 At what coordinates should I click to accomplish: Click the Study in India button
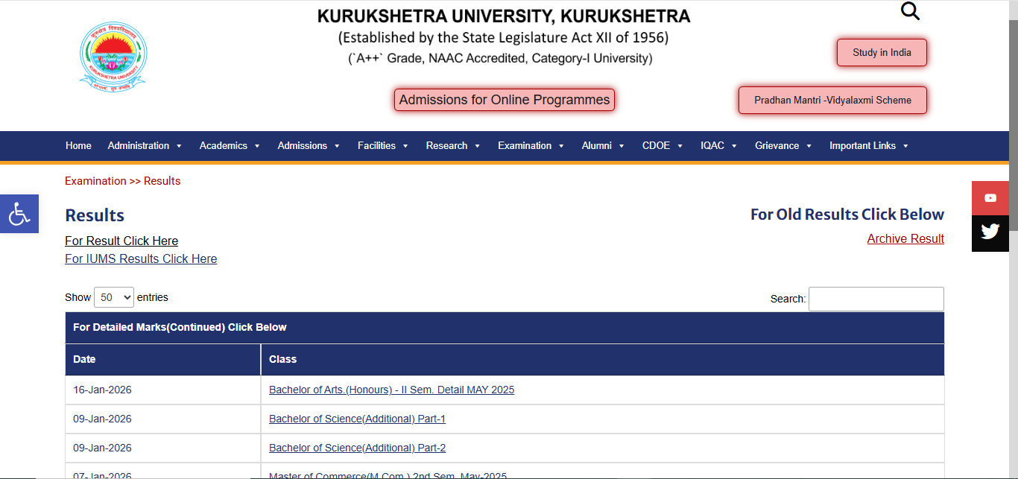click(882, 52)
